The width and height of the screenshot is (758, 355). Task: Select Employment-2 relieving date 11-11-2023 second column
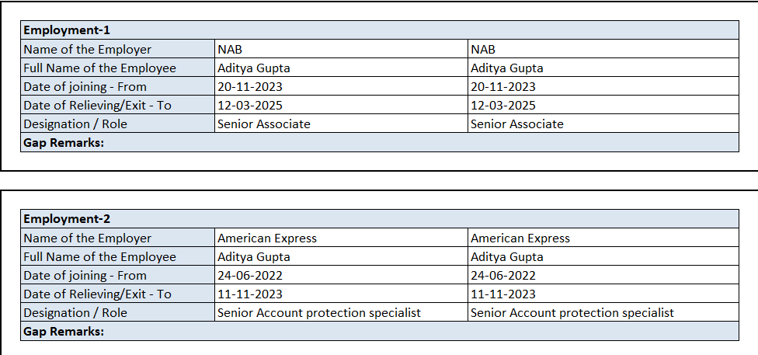point(603,294)
